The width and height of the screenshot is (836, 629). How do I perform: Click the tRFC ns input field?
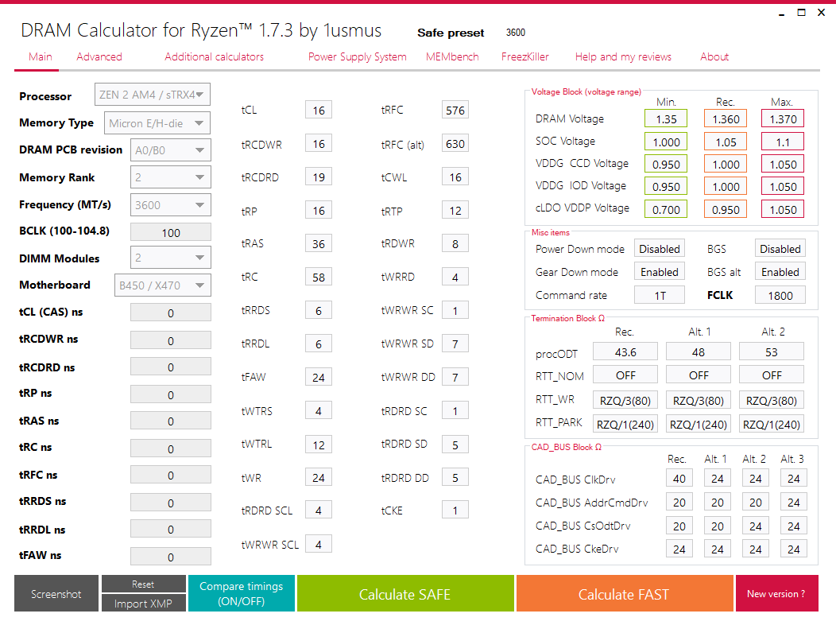click(171, 475)
